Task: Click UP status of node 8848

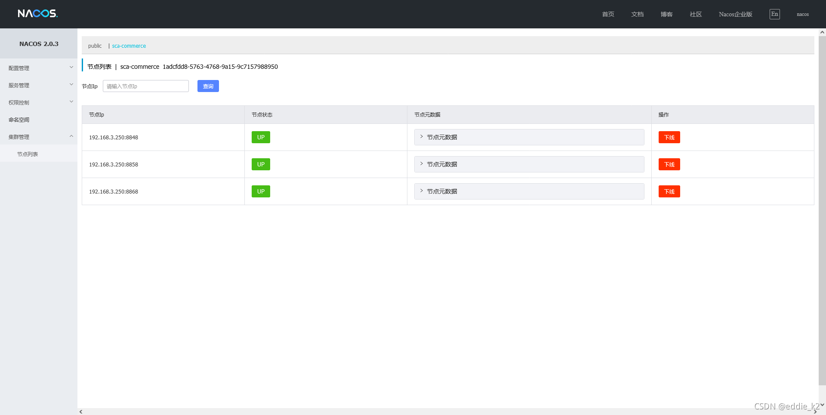Action: pyautogui.click(x=261, y=137)
